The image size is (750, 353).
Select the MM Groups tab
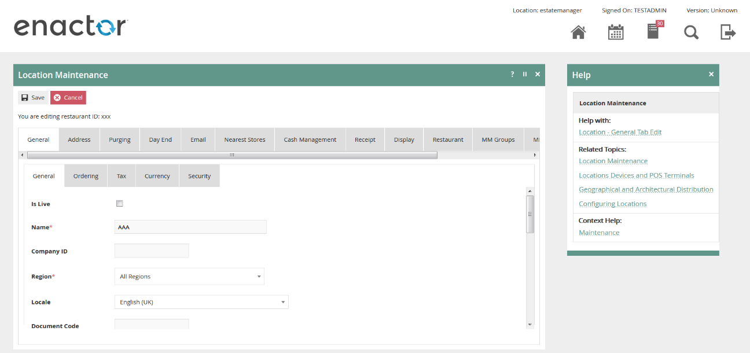click(x=498, y=139)
